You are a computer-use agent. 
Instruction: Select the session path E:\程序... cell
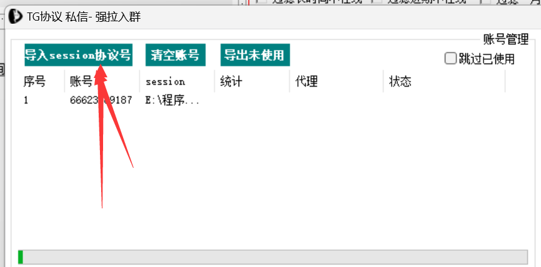click(172, 100)
